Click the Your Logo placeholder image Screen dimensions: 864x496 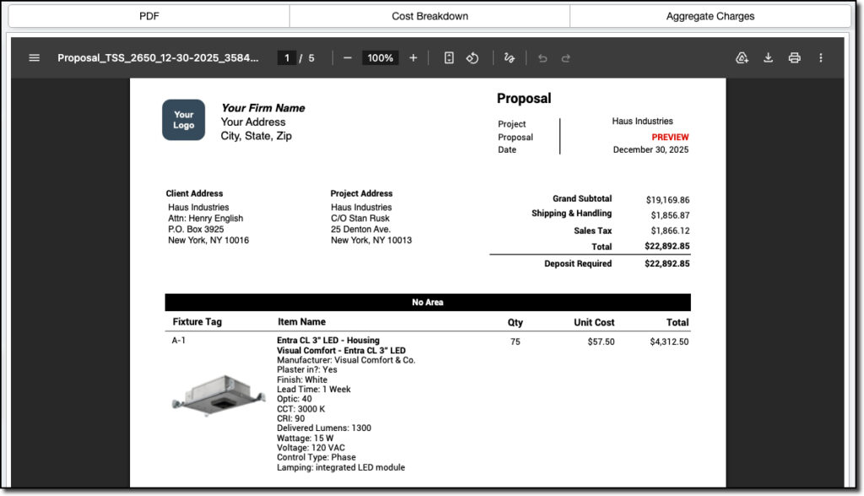tap(183, 120)
